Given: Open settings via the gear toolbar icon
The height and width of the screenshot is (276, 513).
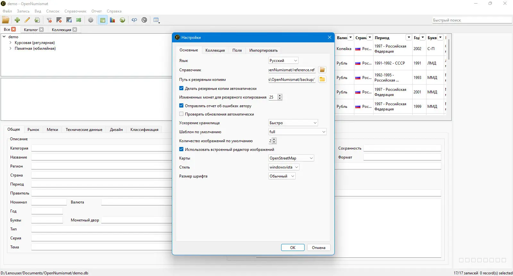Looking at the screenshot, I should point(91,20).
